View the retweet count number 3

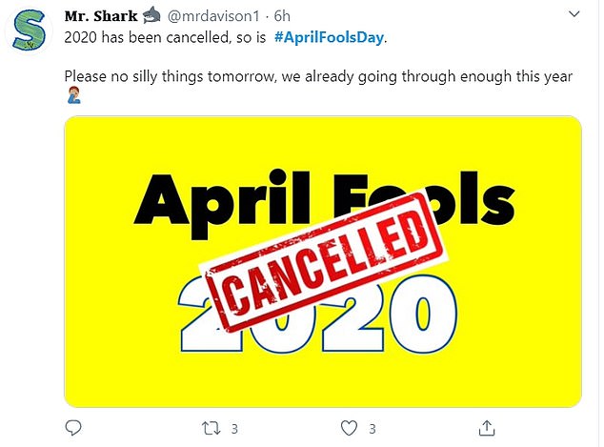point(233,428)
